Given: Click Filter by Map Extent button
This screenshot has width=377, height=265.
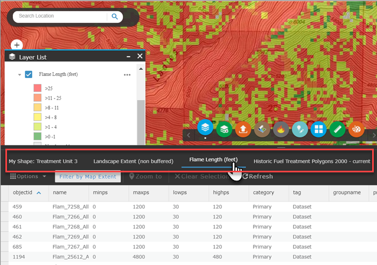Looking at the screenshot, I should 88,177.
